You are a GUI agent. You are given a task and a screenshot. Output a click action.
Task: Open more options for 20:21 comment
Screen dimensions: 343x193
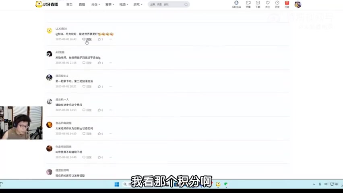[110, 86]
